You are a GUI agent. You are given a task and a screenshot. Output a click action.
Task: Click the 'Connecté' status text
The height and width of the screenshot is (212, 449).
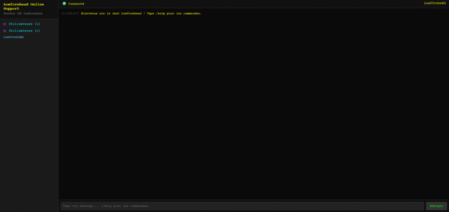76,4
